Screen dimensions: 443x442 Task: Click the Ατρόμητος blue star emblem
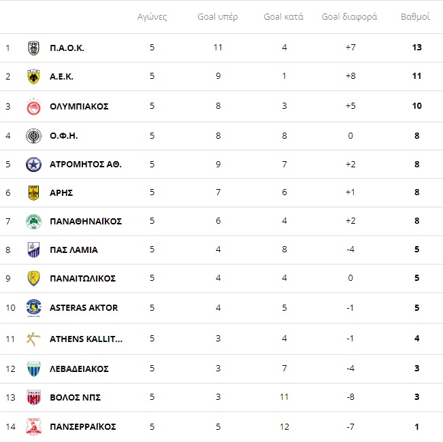click(x=33, y=165)
